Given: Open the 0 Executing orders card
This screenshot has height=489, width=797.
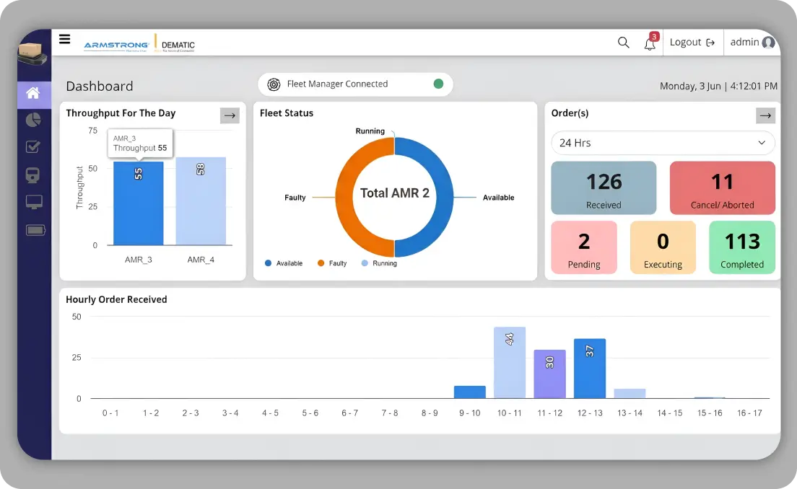Looking at the screenshot, I should pos(663,247).
